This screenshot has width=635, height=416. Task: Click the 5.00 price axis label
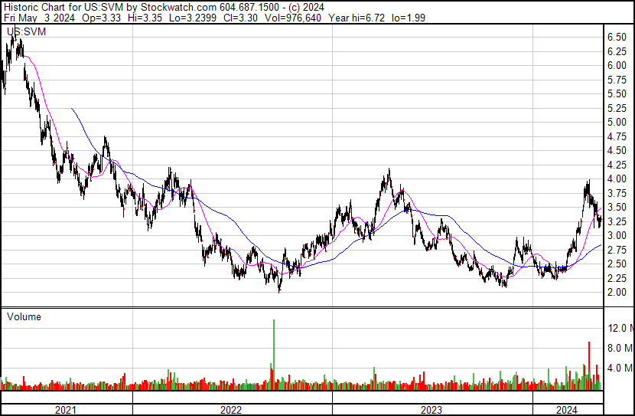click(x=617, y=122)
